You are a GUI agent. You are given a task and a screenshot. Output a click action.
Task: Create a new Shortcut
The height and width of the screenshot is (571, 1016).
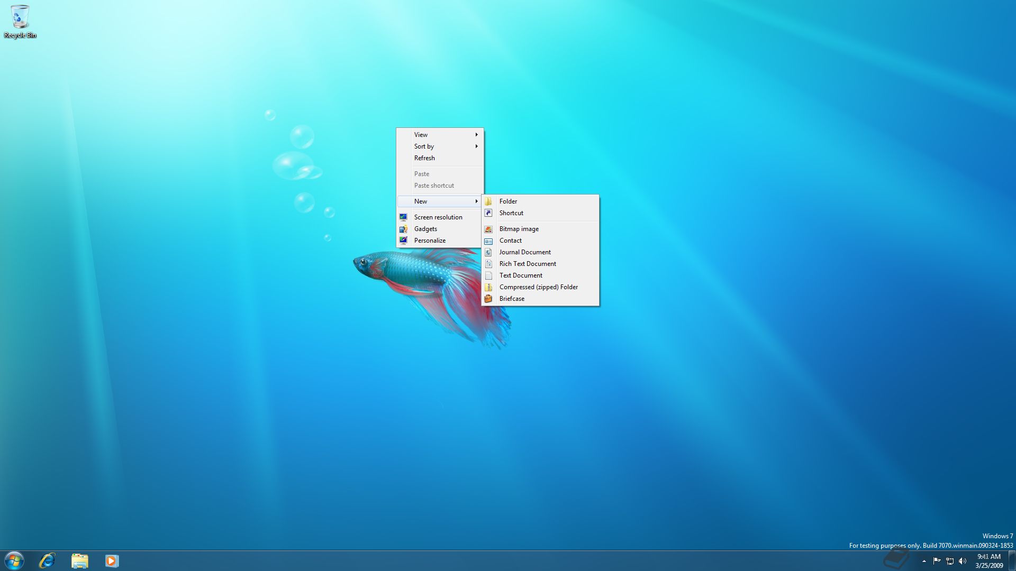point(540,213)
